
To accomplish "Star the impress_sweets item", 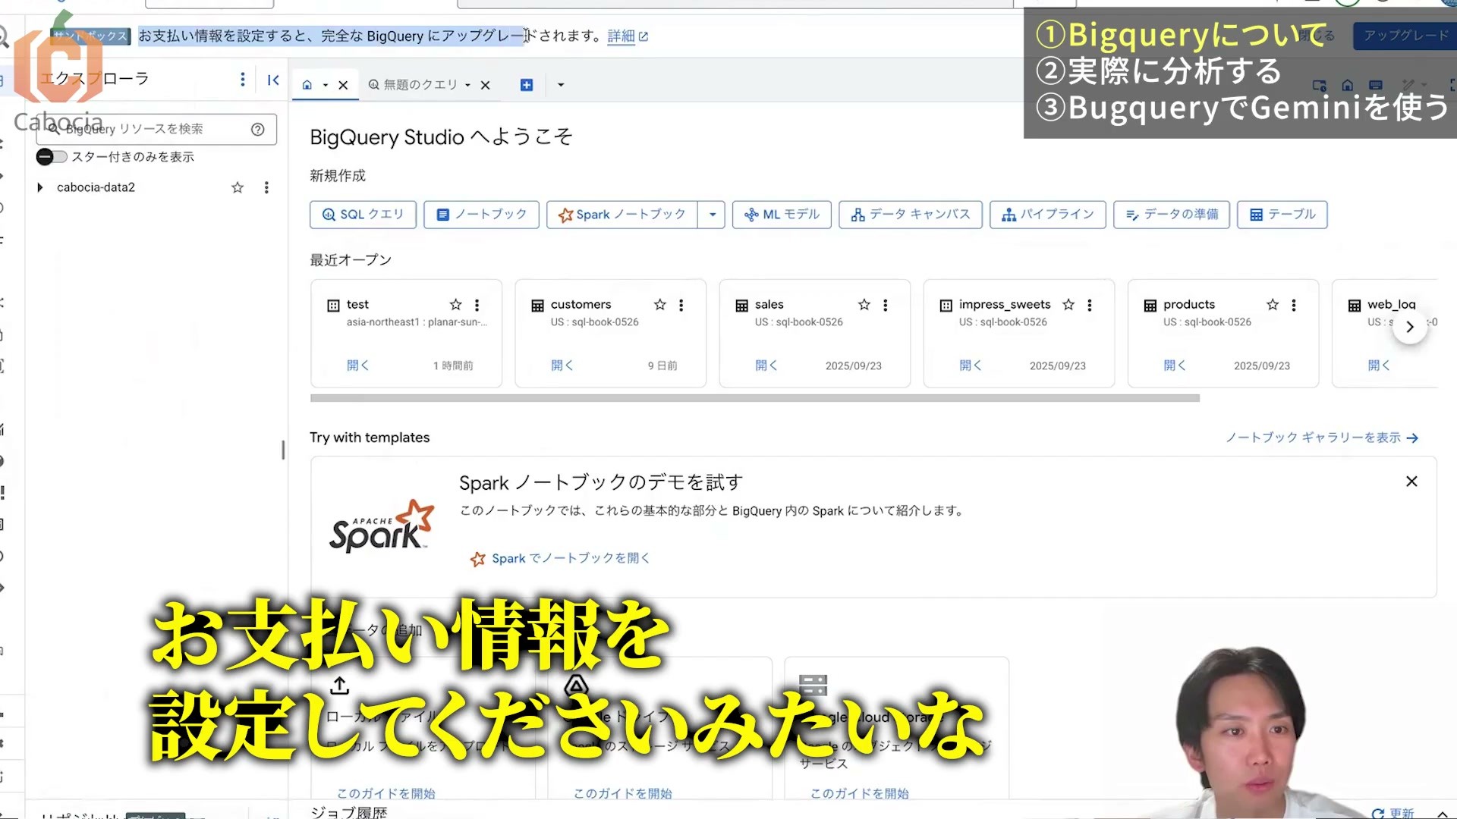I will click(x=1068, y=305).
